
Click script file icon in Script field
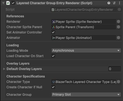point(53,10)
